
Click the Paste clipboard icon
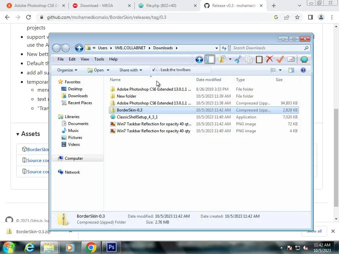pyautogui.click(x=259, y=59)
